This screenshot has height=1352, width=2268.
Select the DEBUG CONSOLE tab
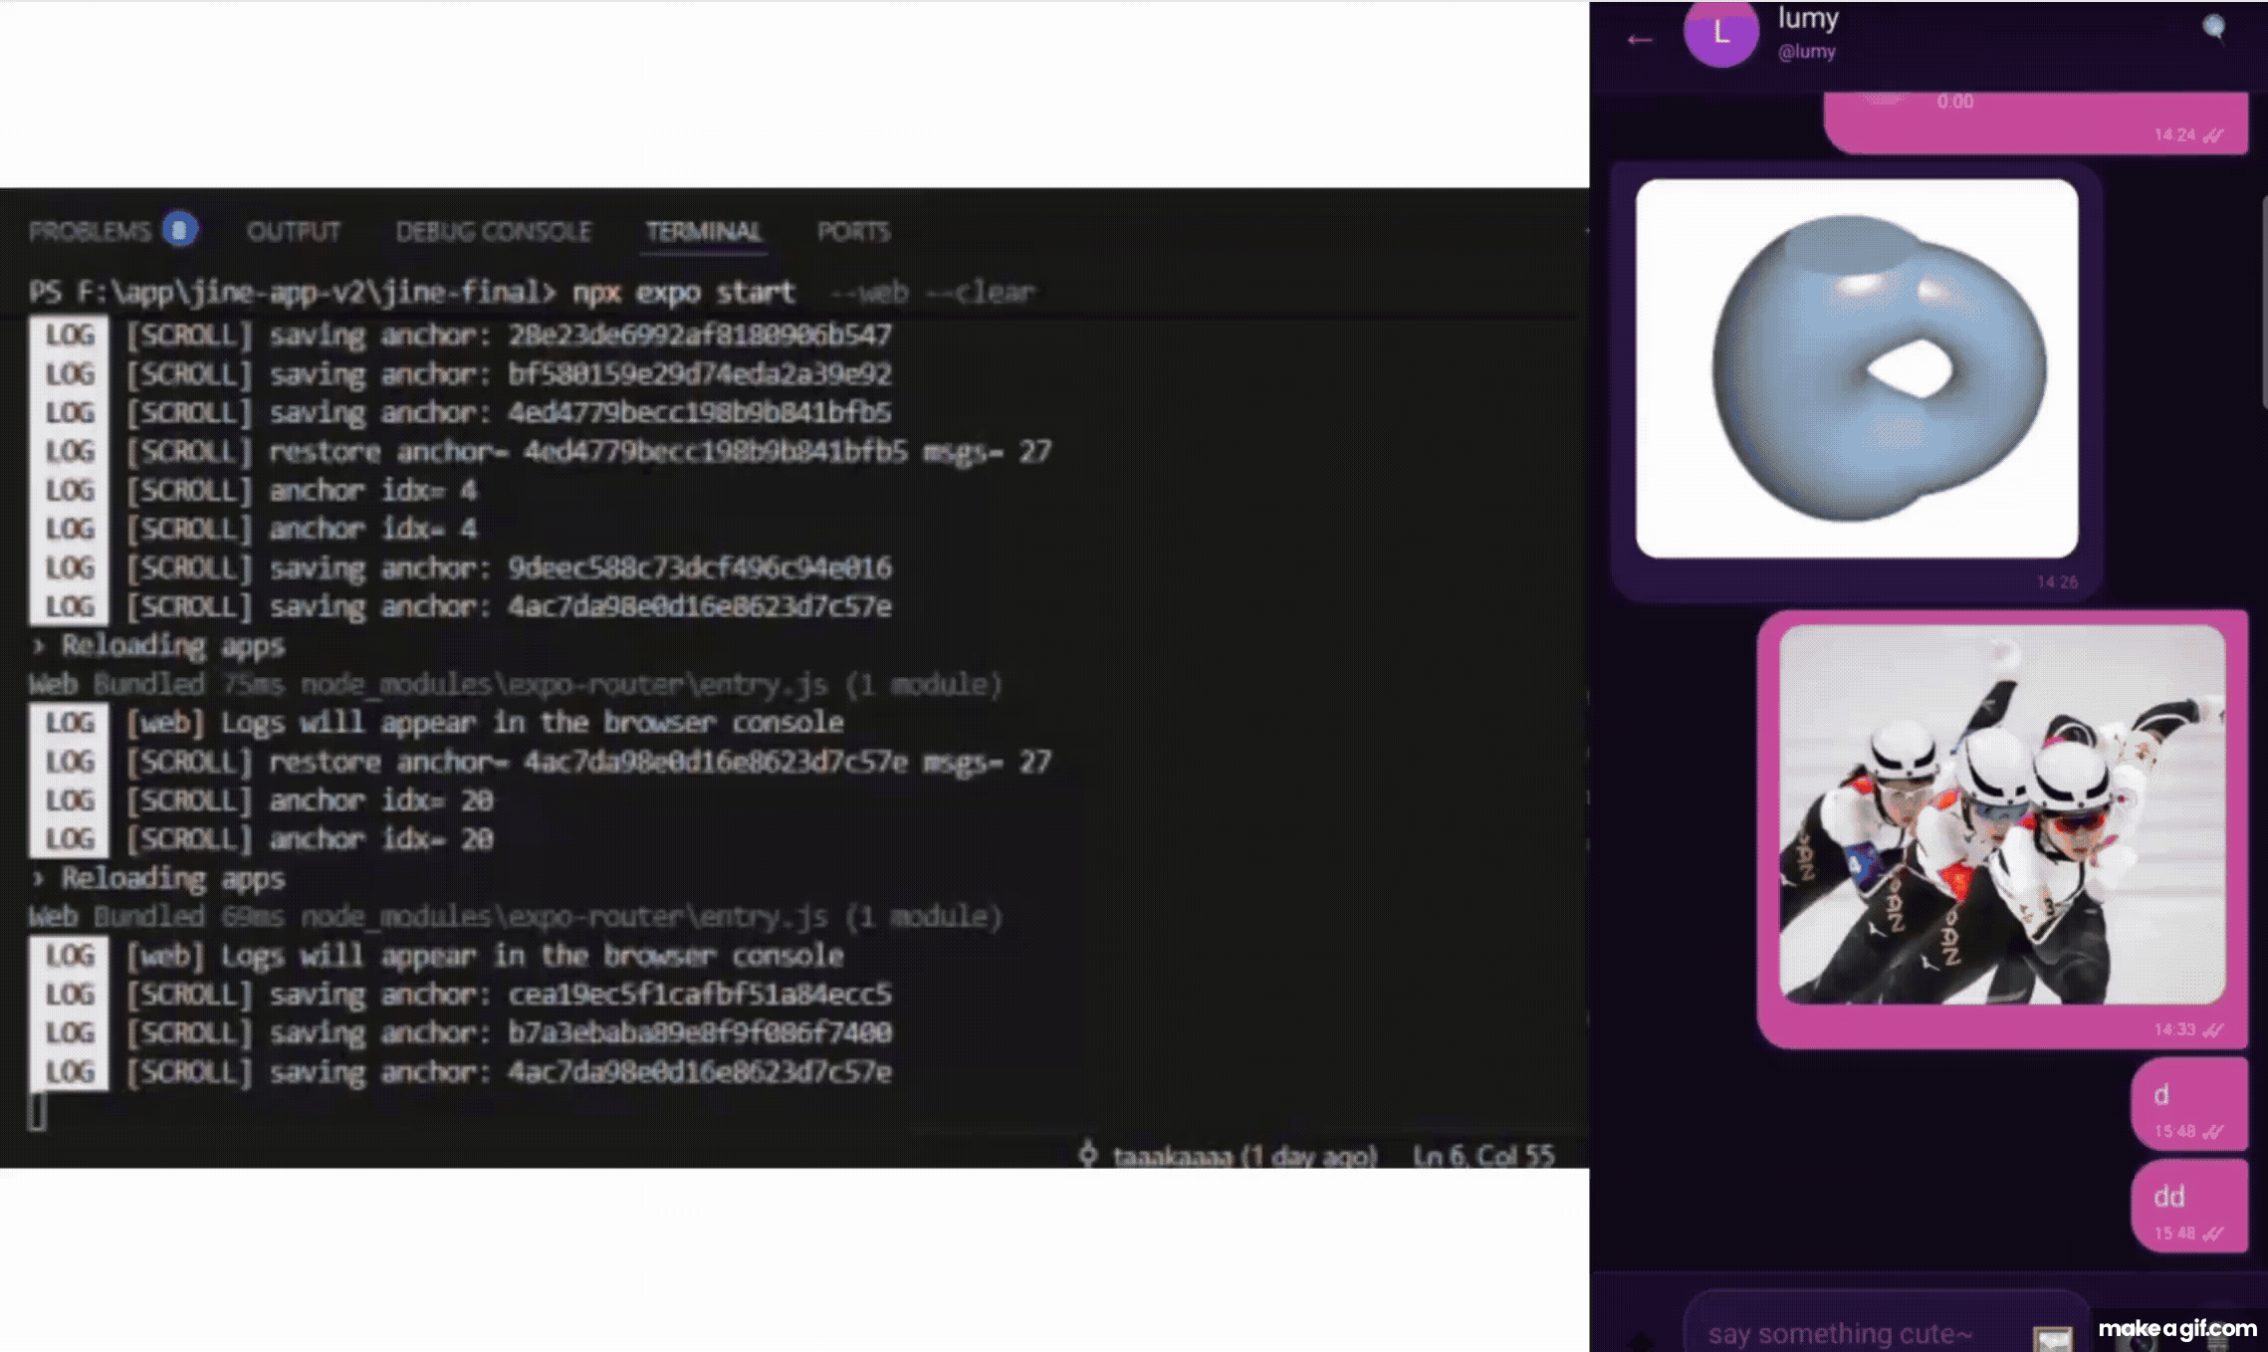tap(493, 232)
